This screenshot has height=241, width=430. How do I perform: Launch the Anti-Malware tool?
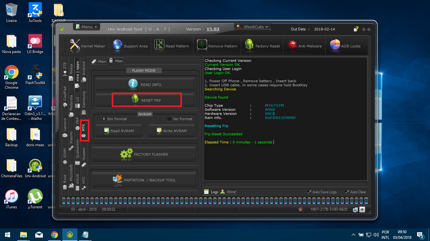pos(305,46)
